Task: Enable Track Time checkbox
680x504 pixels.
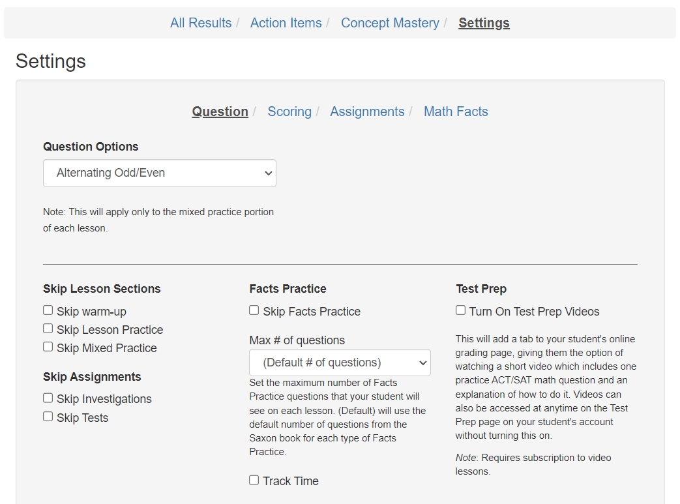Action: point(254,480)
